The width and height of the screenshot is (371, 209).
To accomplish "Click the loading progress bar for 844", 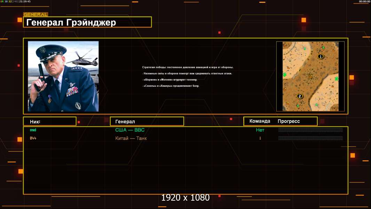I will tap(310, 138).
